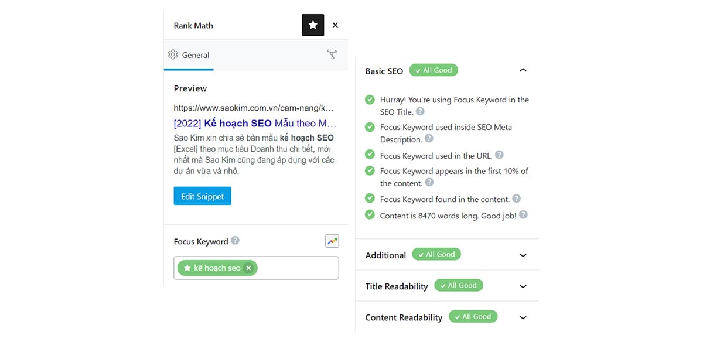
Task: Click the green checkmark beside the 8470 words check
Action: (x=370, y=215)
